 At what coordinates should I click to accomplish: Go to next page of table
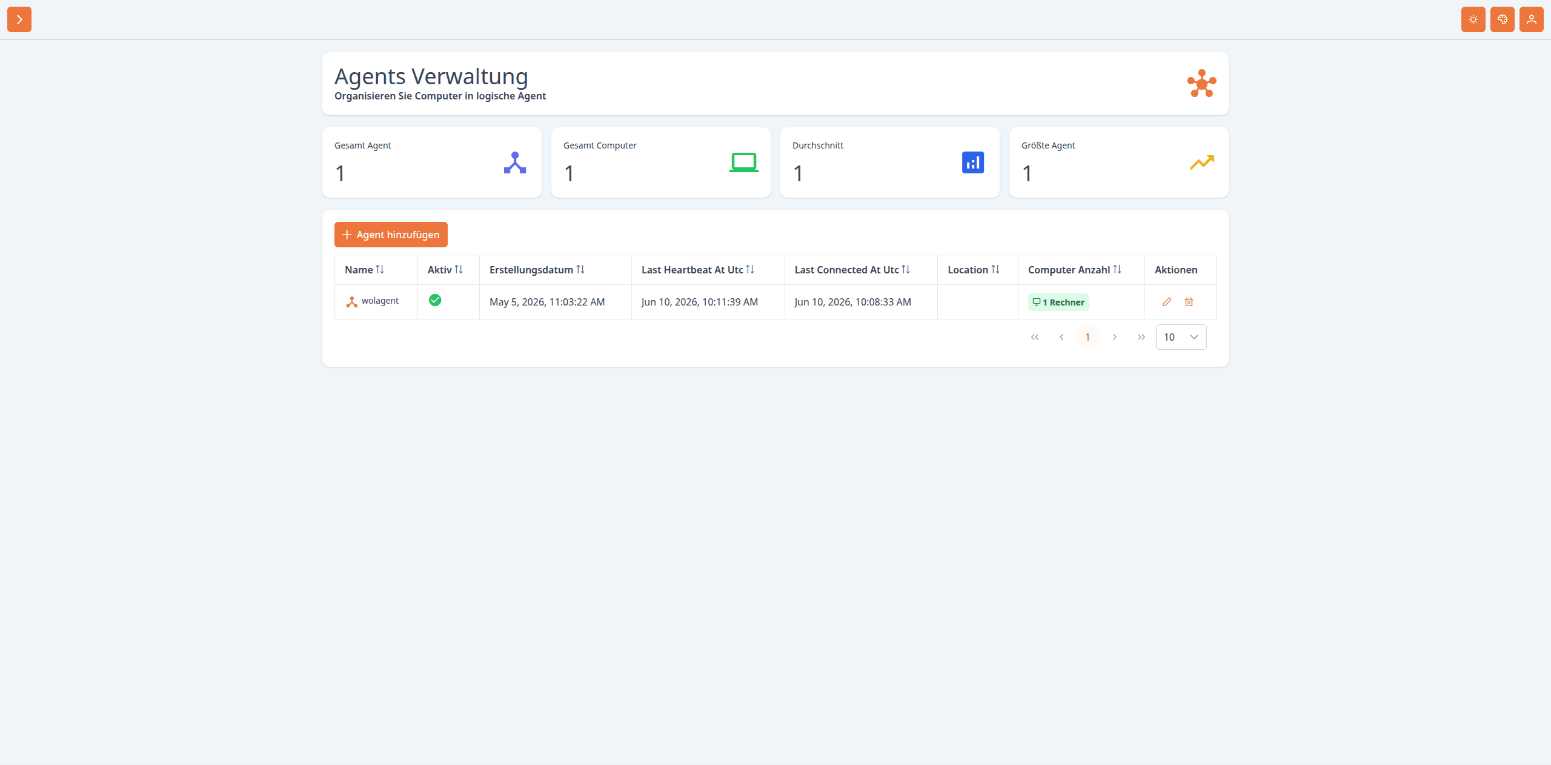click(x=1115, y=337)
